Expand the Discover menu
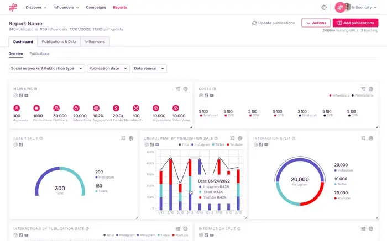 click(36, 7)
